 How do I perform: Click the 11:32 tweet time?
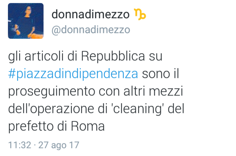[x=20, y=145]
